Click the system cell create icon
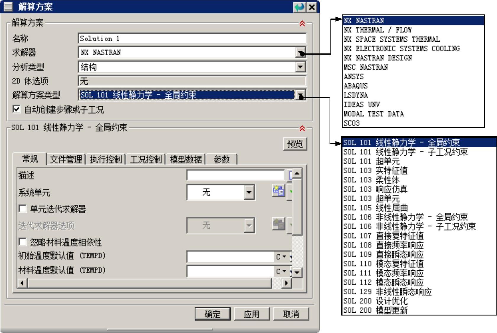The height and width of the screenshot is (333, 497). click(x=278, y=191)
